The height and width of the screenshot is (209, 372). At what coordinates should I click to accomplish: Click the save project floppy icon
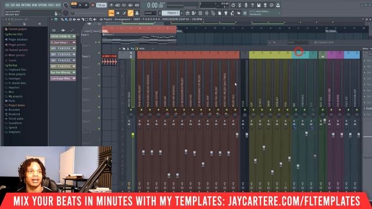259,5
